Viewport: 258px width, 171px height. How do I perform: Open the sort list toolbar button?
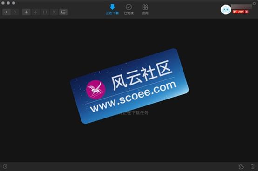pyautogui.click(x=63, y=12)
